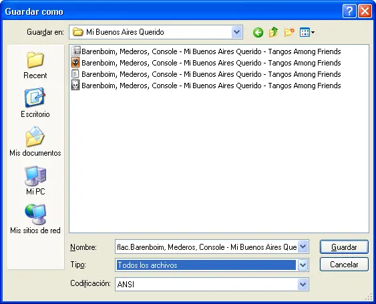The width and height of the screenshot is (376, 304).
Task: Create a new folder
Action: [289, 32]
